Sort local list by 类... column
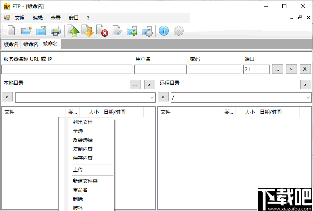This screenshot has height=211, width=313. point(73,112)
